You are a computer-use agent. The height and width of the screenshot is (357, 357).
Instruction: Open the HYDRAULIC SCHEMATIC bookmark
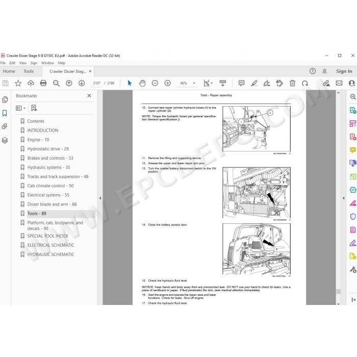(51, 254)
